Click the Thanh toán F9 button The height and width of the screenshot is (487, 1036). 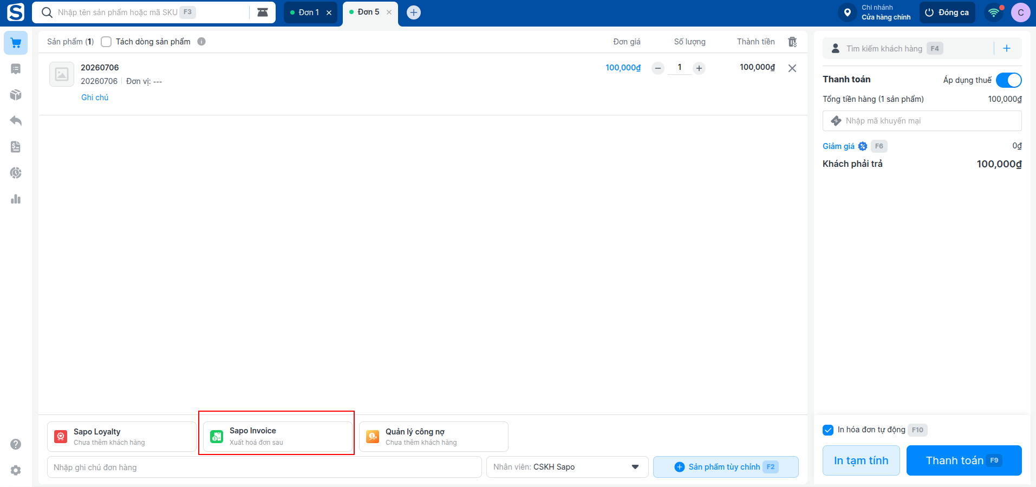click(x=964, y=460)
